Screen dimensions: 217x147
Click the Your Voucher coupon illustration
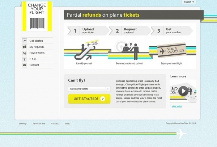coord(173,51)
